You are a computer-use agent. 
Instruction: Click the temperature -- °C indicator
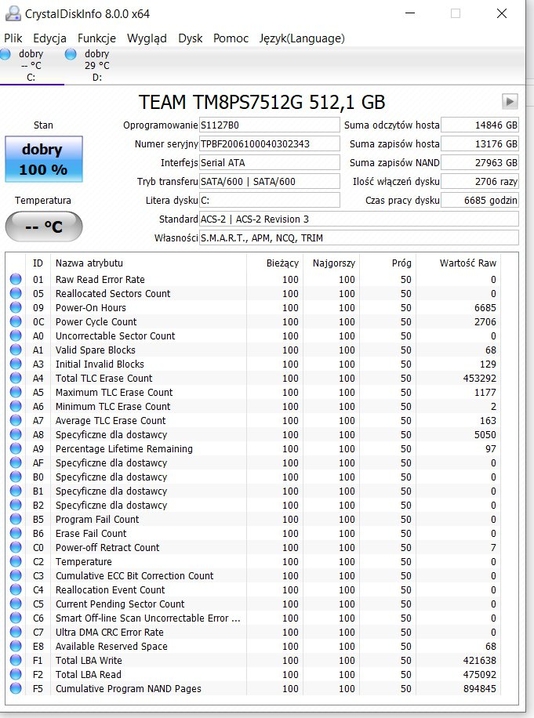tap(43, 227)
